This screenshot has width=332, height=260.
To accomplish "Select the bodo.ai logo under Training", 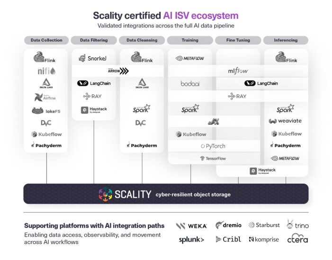I will [189, 83].
